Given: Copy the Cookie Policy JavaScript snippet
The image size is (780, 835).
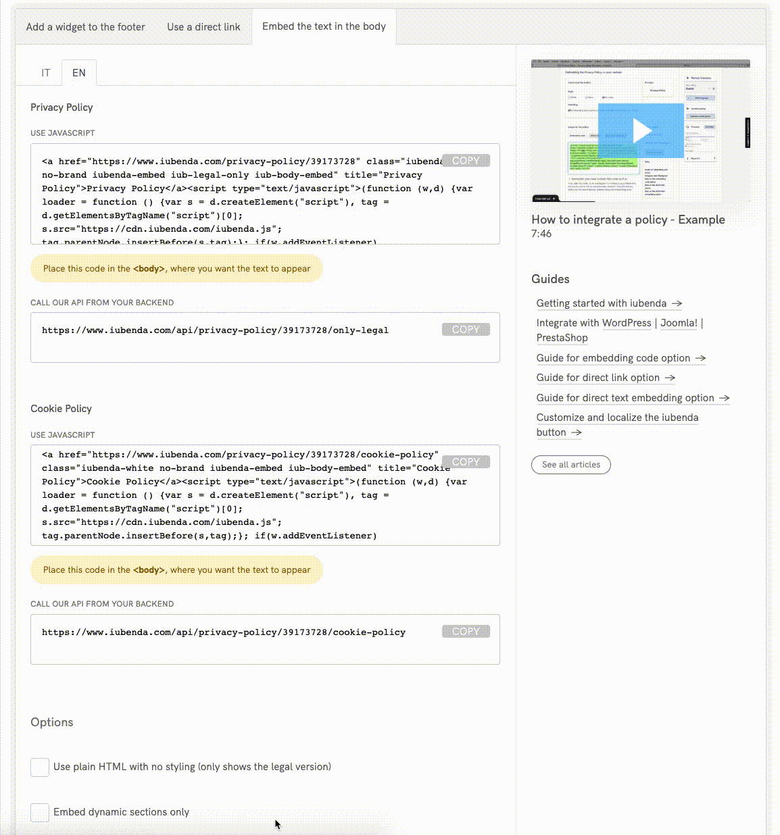Looking at the screenshot, I should coord(466,461).
